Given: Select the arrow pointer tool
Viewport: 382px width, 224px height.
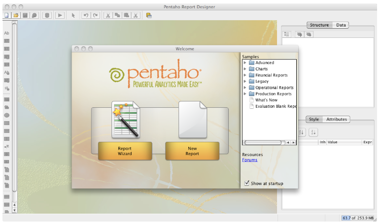Looking at the screenshot, I should click(73, 15).
